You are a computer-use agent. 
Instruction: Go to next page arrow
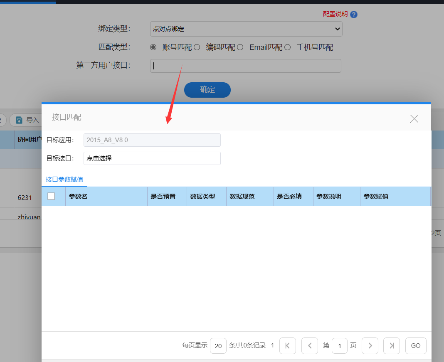tap(370, 345)
